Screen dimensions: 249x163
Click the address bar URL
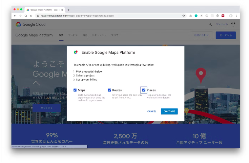pos(77,16)
